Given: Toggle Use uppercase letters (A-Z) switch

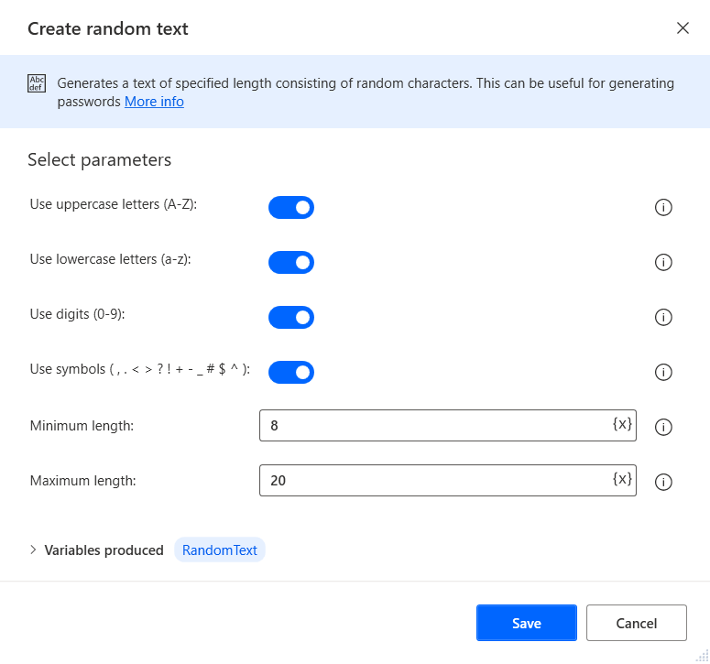Looking at the screenshot, I should pos(291,207).
